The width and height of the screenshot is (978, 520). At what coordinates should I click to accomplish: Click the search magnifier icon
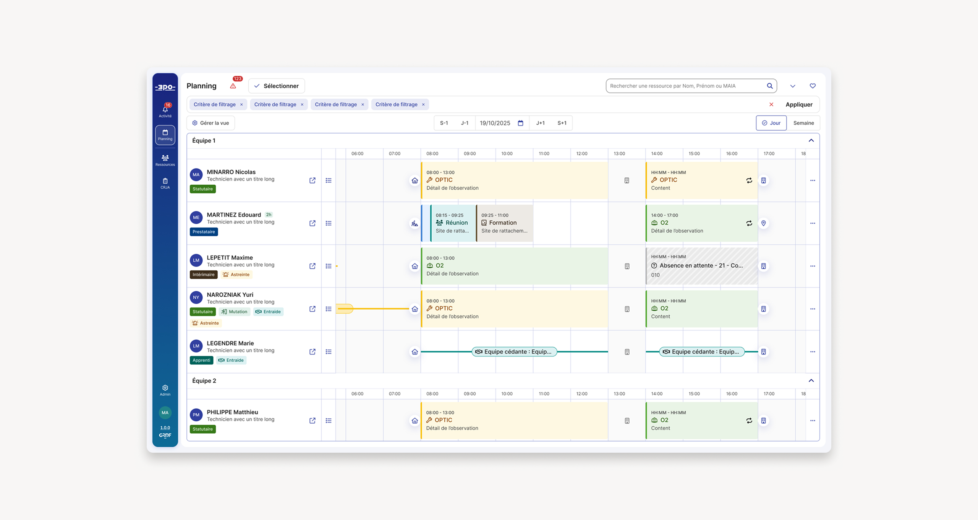pyautogui.click(x=770, y=86)
